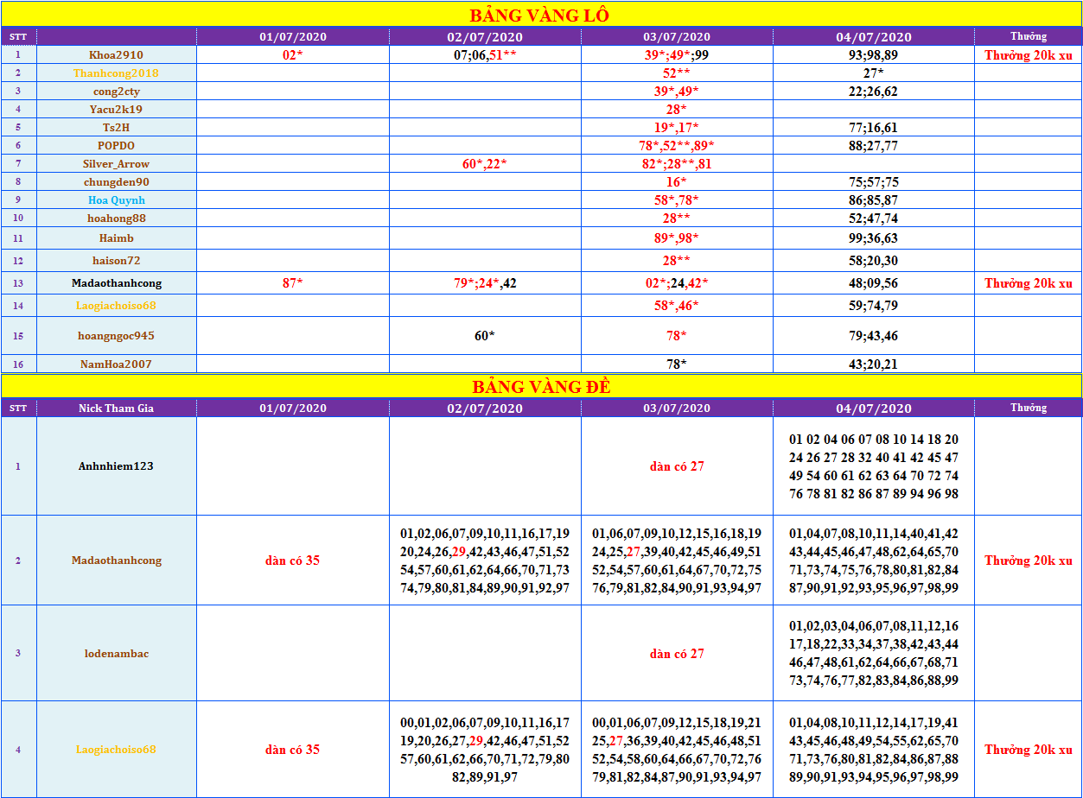Click Khoa2910's Thưởng 20k xu cell
Screen dimensions: 1083x798
coord(1029,54)
